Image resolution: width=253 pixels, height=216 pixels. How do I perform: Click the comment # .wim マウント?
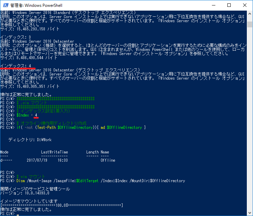pos(31,103)
